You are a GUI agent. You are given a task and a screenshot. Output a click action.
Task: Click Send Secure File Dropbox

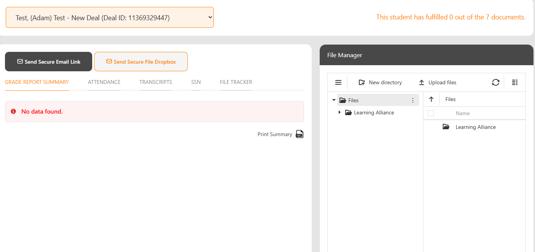(x=141, y=61)
